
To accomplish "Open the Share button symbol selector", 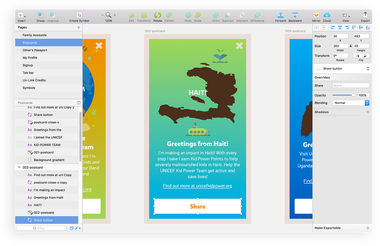I will tap(342, 69).
